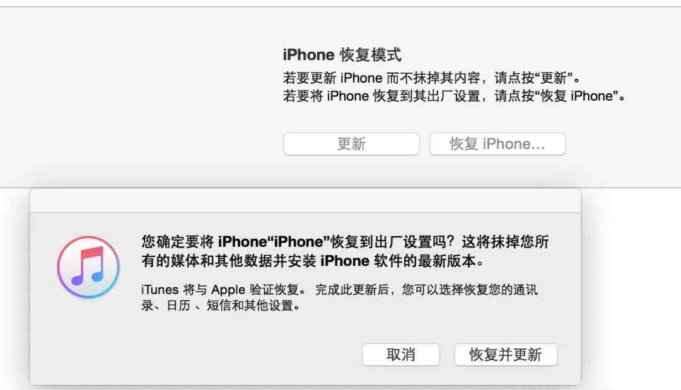Click the bold line mentioning newest iPhone software
The width and height of the screenshot is (681, 390).
(x=313, y=261)
